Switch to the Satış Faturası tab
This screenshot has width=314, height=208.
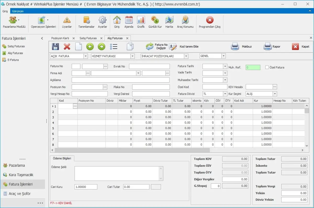pyautogui.click(x=88, y=38)
